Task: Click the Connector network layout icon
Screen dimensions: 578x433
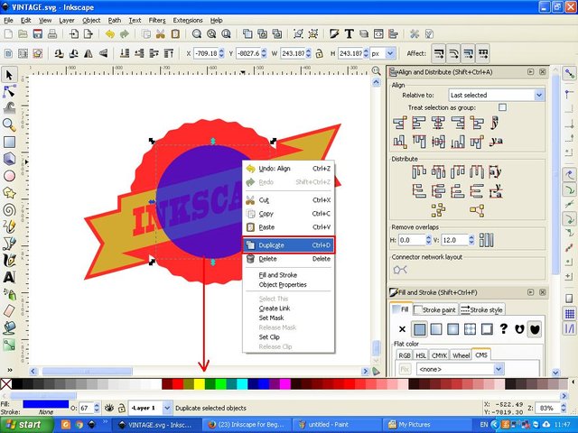Action: [400, 270]
